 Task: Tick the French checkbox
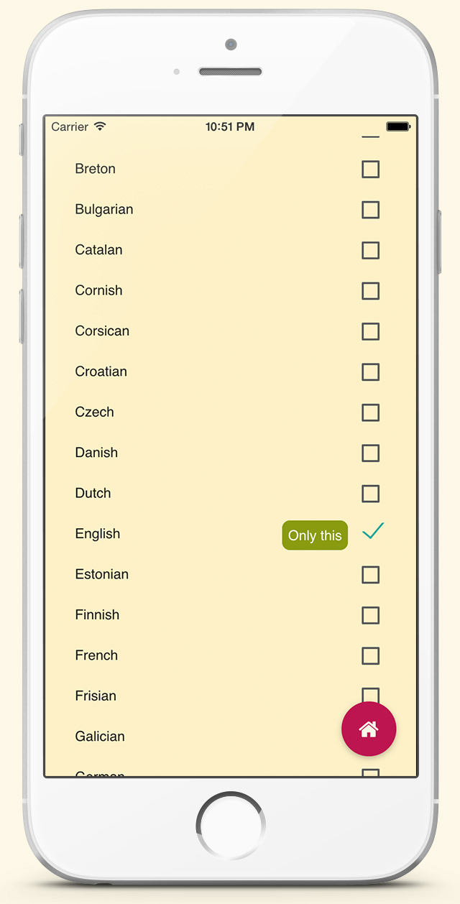(370, 656)
